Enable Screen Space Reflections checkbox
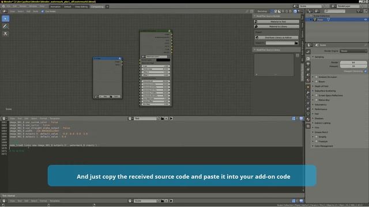The height and width of the screenshot is (207, 369). tap(317, 95)
